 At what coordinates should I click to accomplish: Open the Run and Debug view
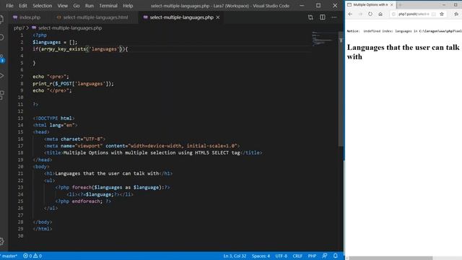pos(1,76)
